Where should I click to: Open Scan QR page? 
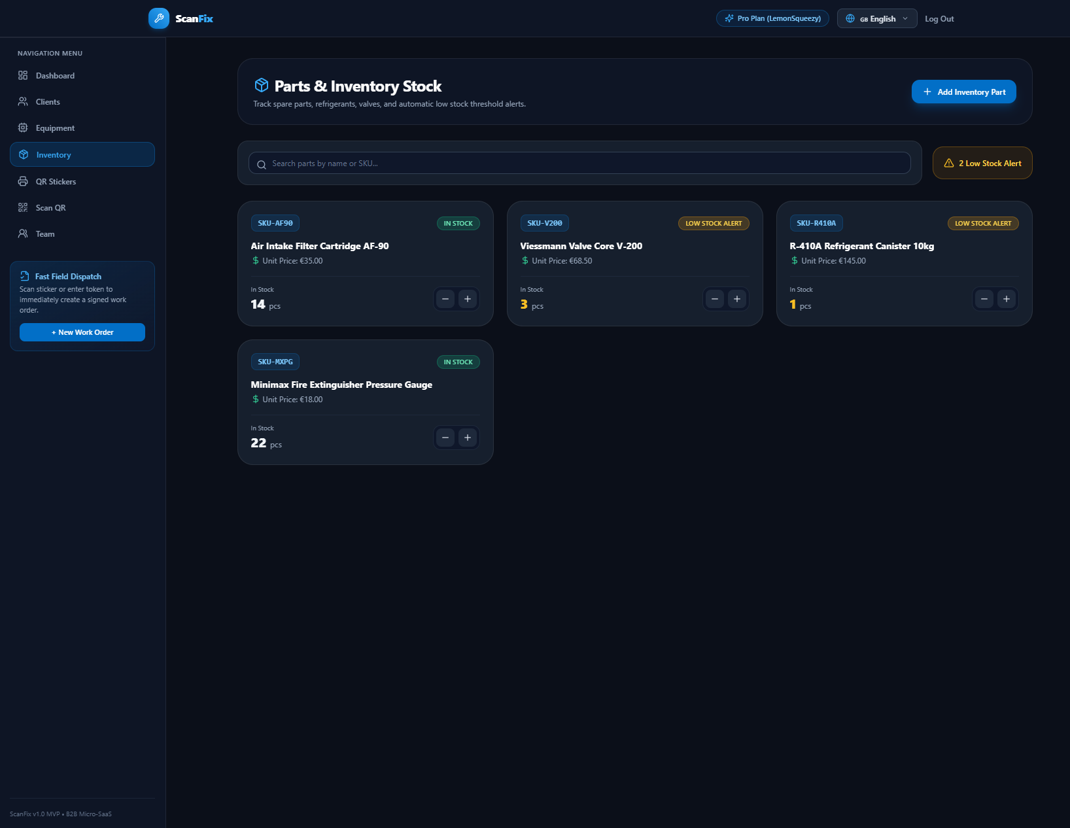82,208
